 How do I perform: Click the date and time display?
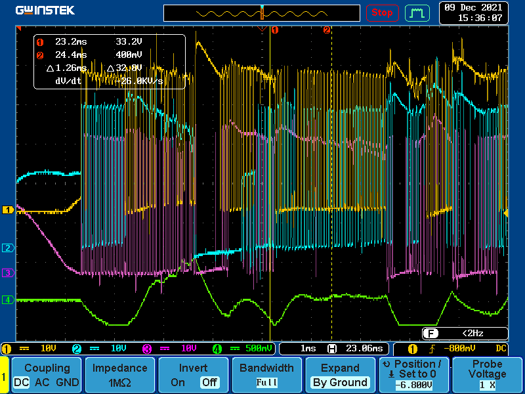coord(473,12)
